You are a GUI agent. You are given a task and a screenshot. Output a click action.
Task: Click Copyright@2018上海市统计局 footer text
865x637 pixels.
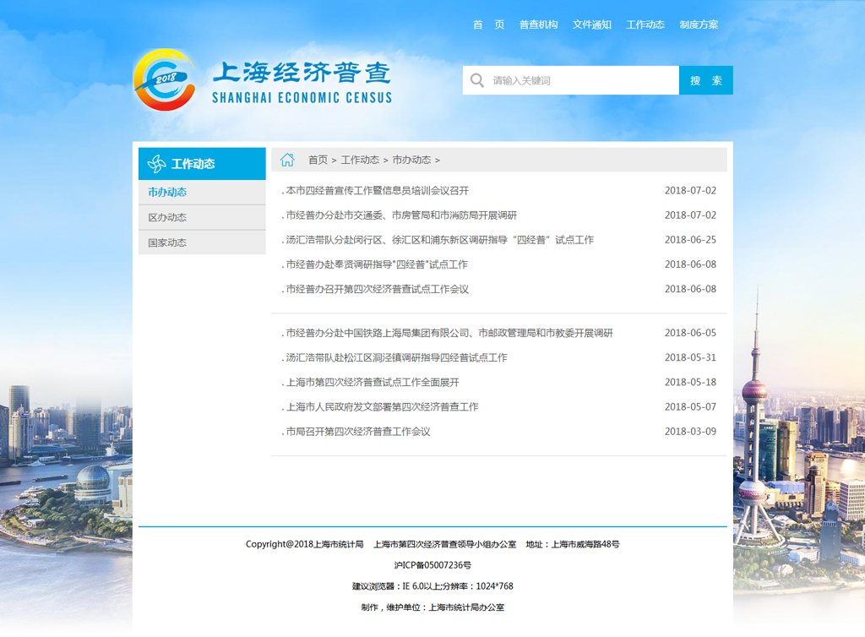click(304, 544)
